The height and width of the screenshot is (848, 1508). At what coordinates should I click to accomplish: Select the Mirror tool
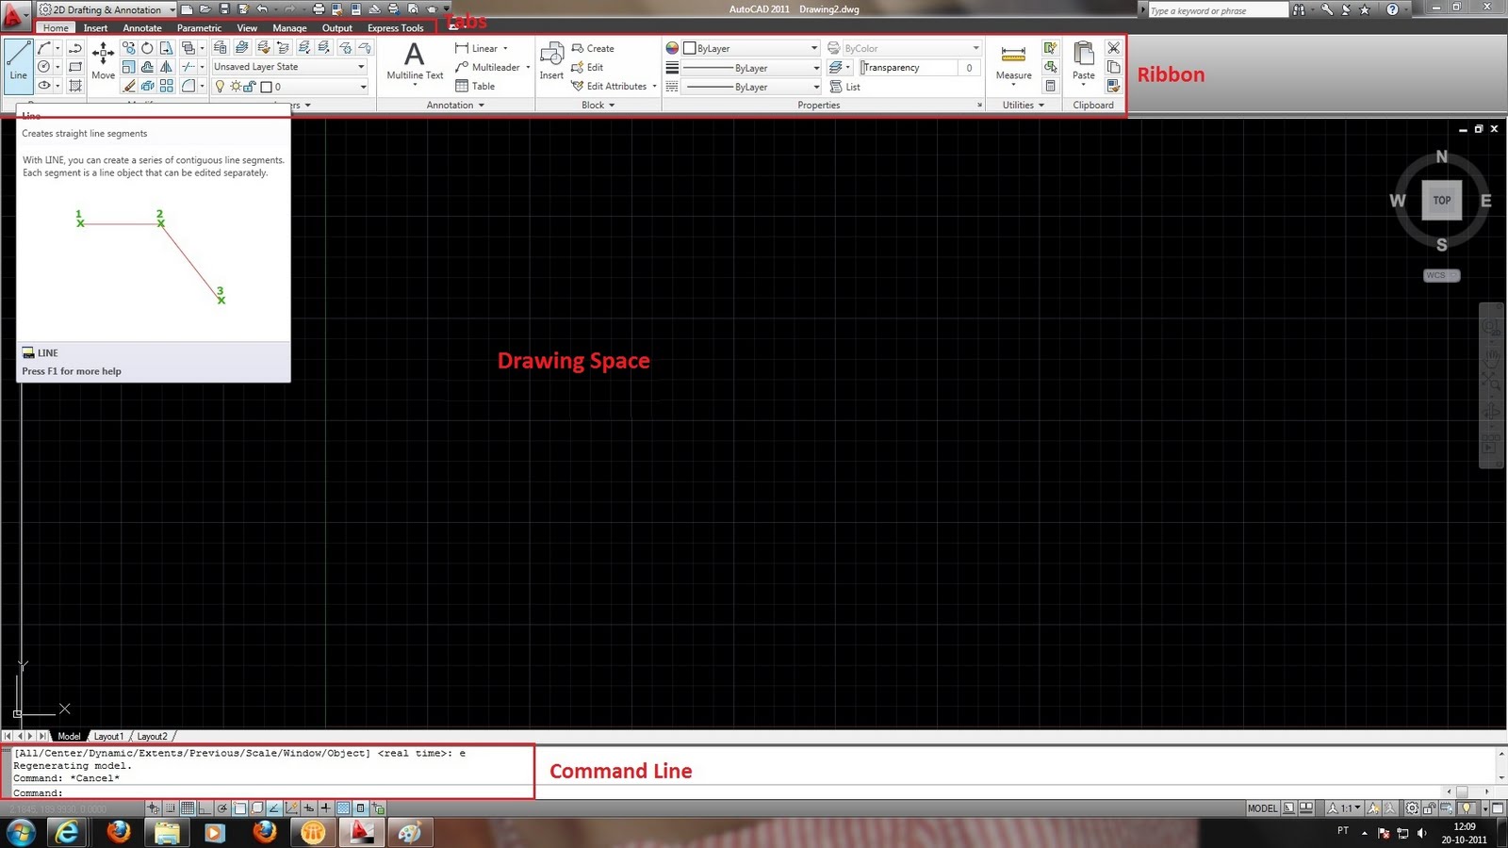(x=166, y=67)
